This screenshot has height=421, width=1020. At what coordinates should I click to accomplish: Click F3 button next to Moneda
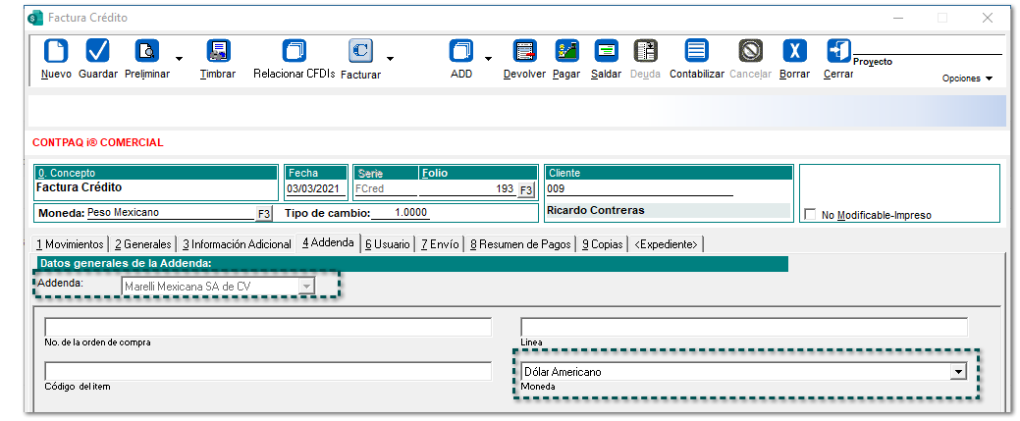[x=263, y=213]
